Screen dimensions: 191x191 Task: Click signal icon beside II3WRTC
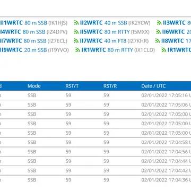click(159, 23)
